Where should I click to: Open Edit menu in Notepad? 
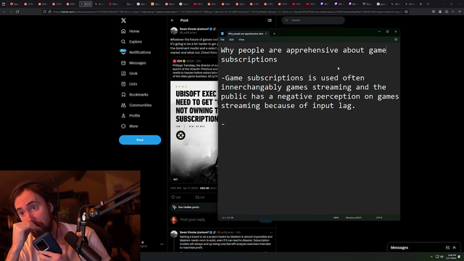coord(231,40)
